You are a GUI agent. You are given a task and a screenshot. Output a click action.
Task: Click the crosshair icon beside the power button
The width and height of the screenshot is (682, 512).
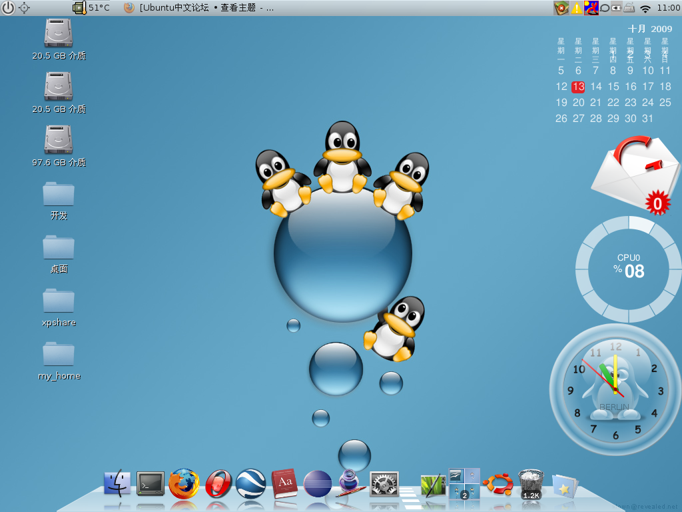[25, 8]
